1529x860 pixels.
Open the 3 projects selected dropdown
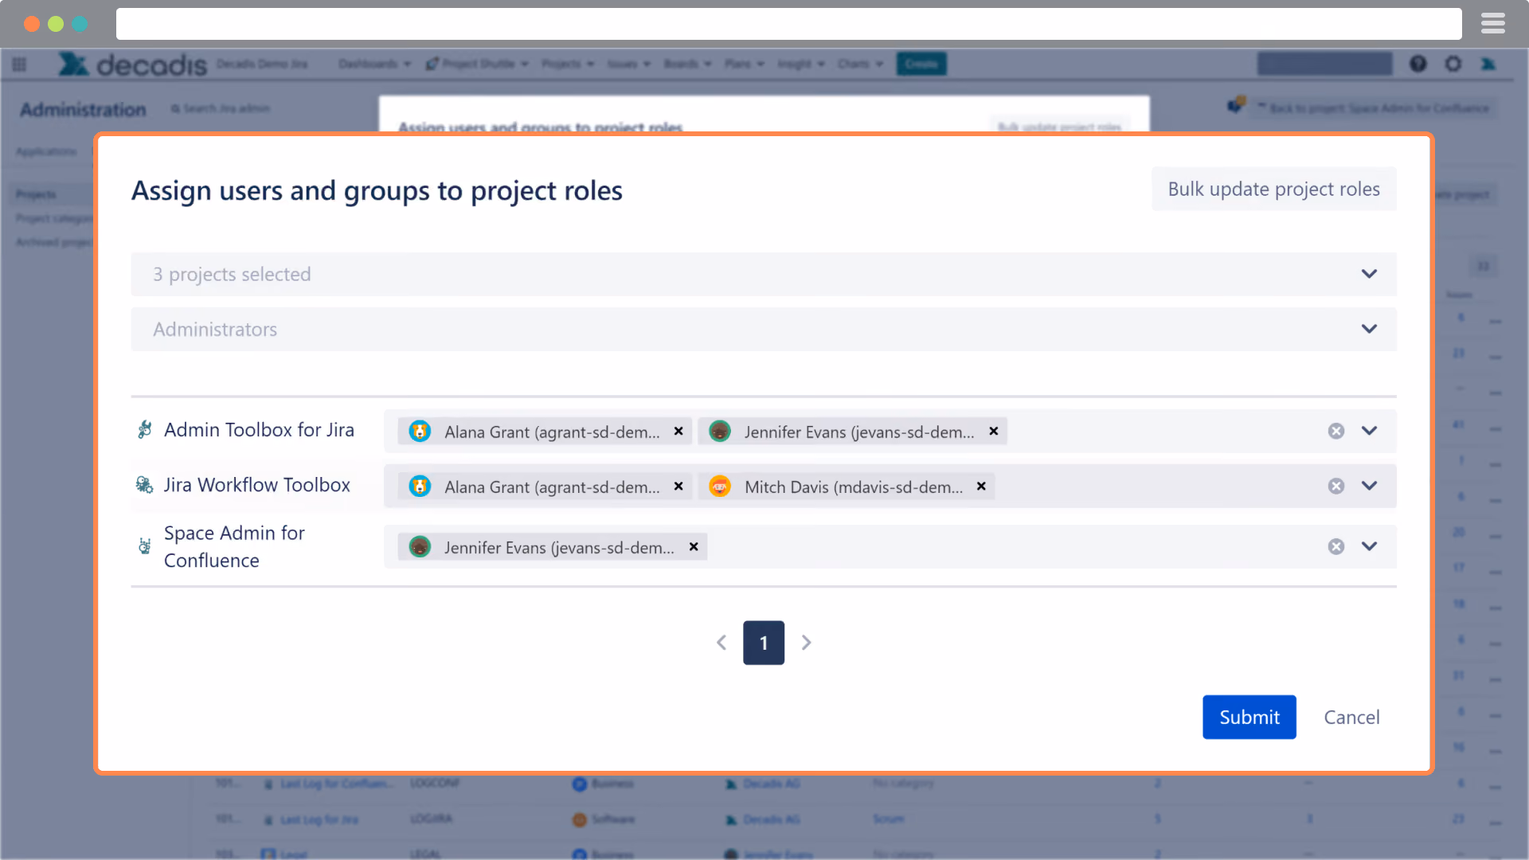pos(764,274)
